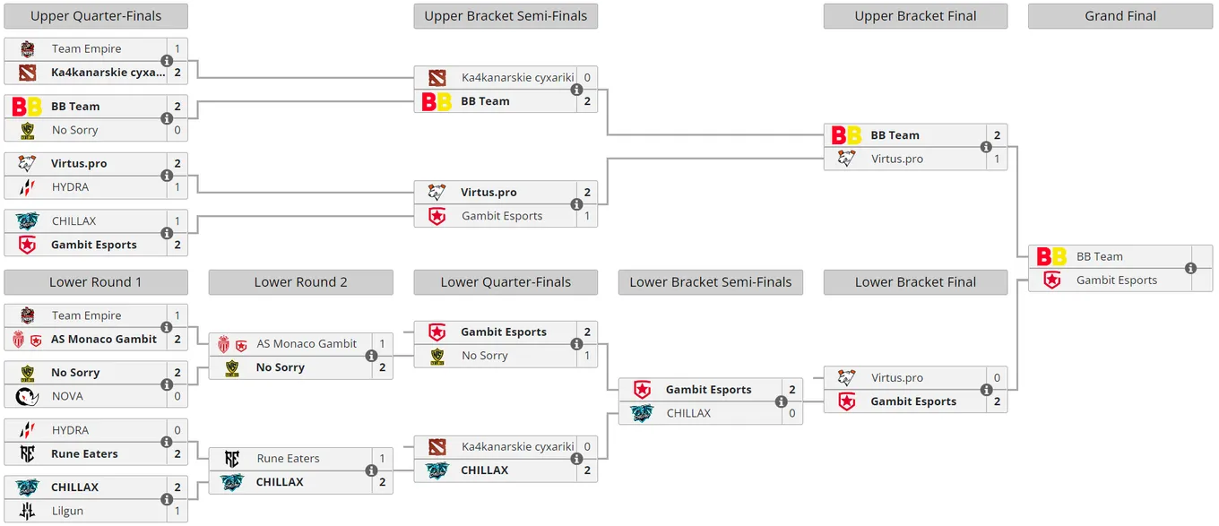The width and height of the screenshot is (1219, 526).
Task: Open No Sorry link in Lower Round 2
Action: [x=281, y=367]
